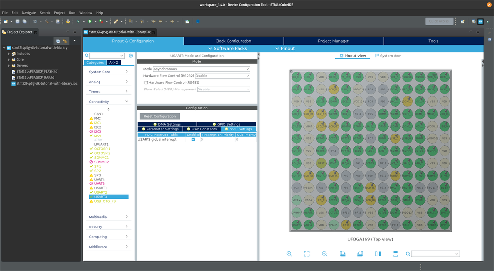Click the C/C++ perspective icon
The height and width of the screenshot is (271, 494).
click(x=473, y=21)
